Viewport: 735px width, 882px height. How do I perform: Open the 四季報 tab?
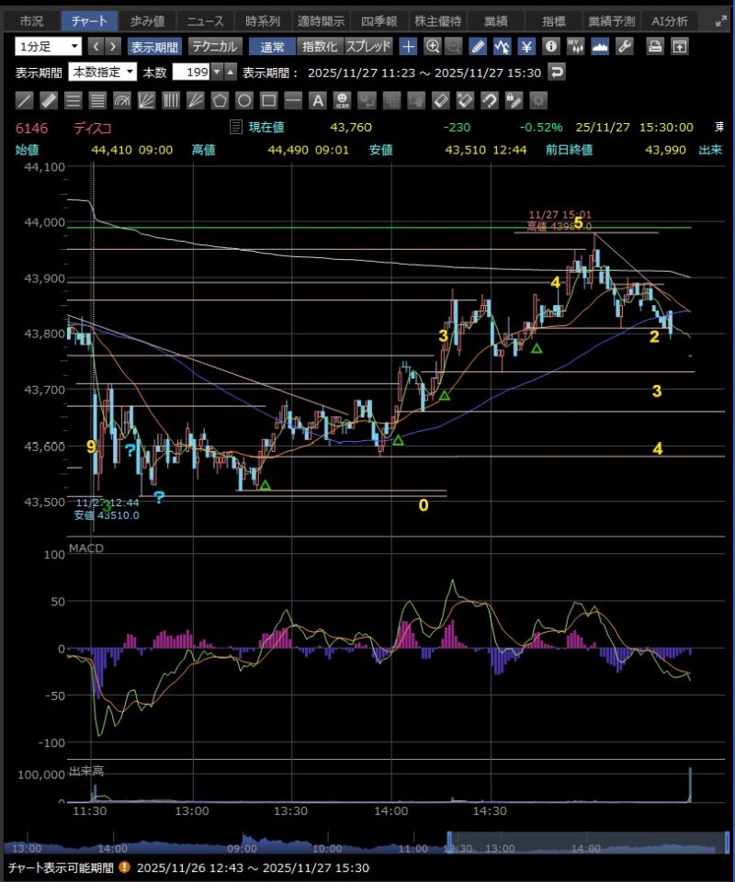tap(379, 20)
